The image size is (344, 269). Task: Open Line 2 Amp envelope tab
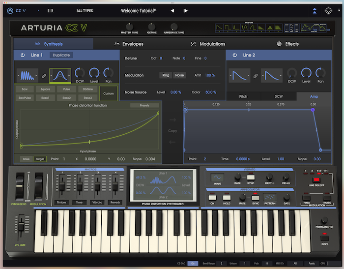tap(314, 96)
